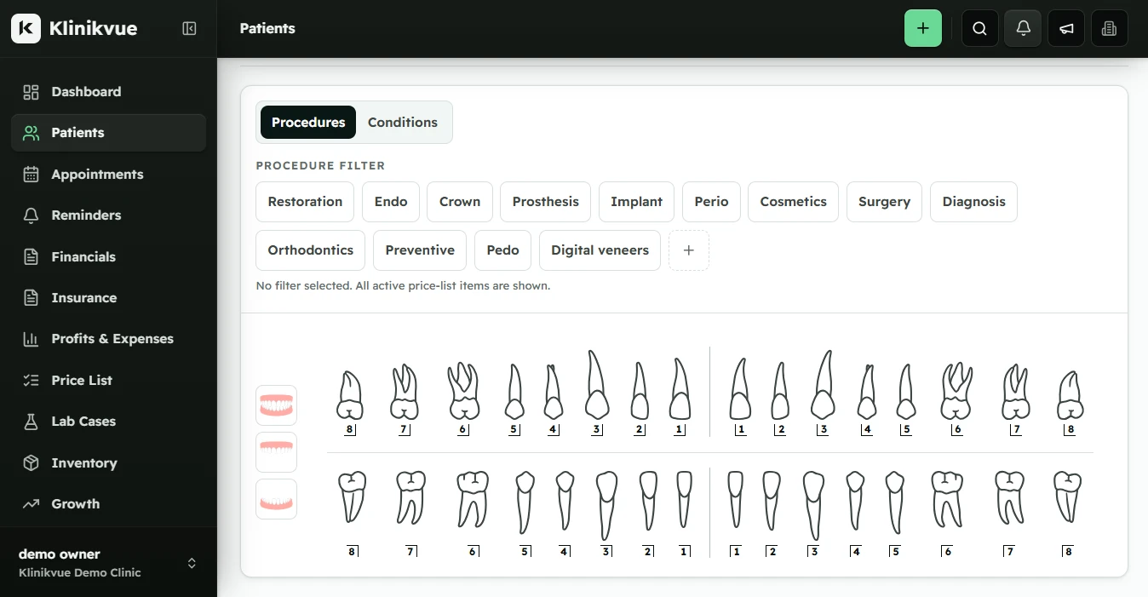
Task: Toggle the Orthodontics procedure filter
Action: click(x=311, y=250)
